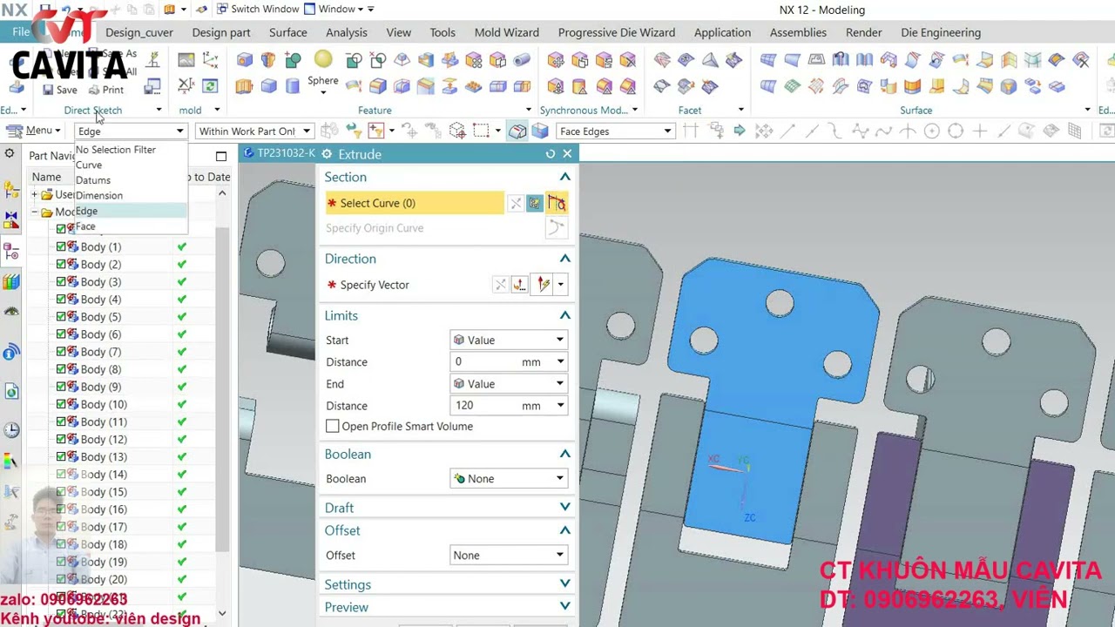Open the Within Work Part Only scope dropdown
1115x627 pixels.
pyautogui.click(x=253, y=131)
